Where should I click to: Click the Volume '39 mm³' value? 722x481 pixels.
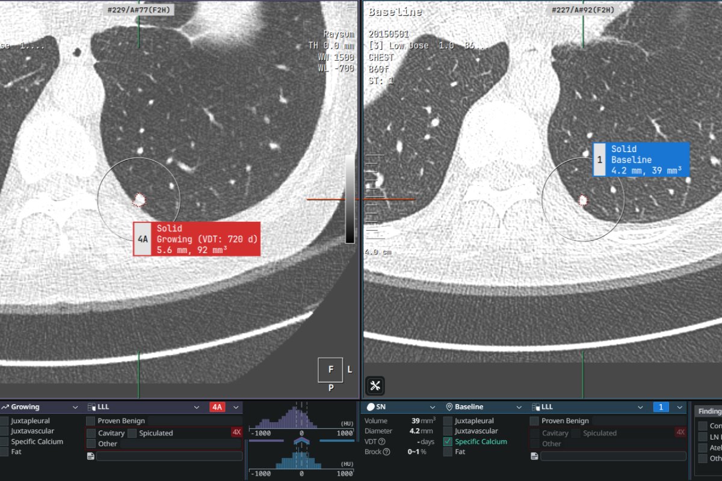pos(424,421)
